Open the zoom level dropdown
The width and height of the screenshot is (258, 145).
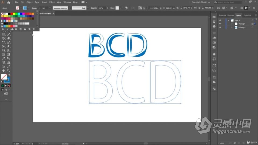click(23, 144)
